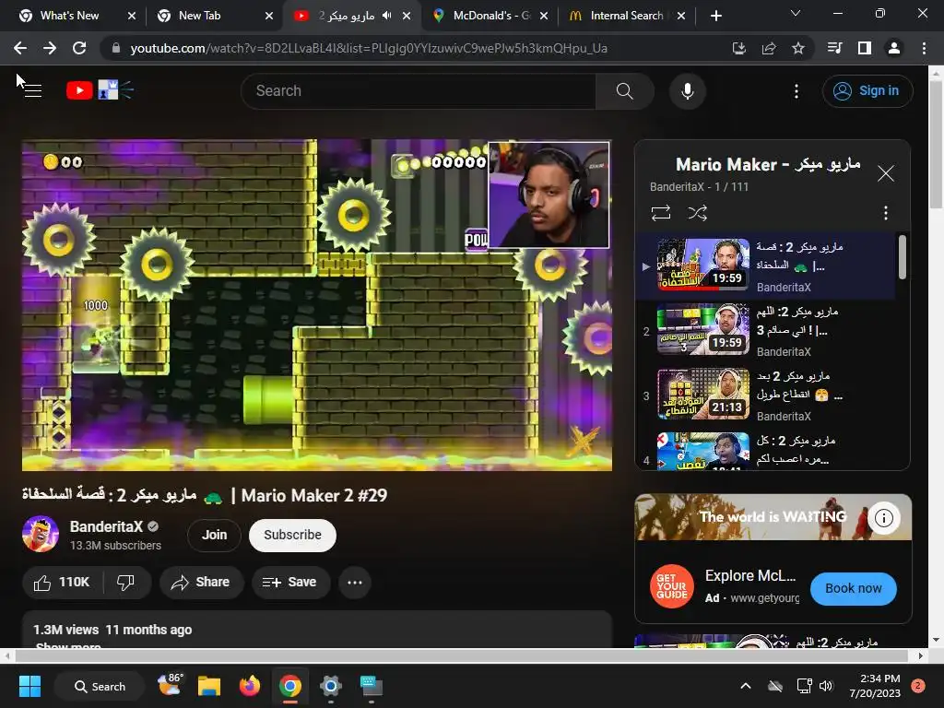The image size is (944, 708).
Task: Click the video player area
Action: click(317, 305)
